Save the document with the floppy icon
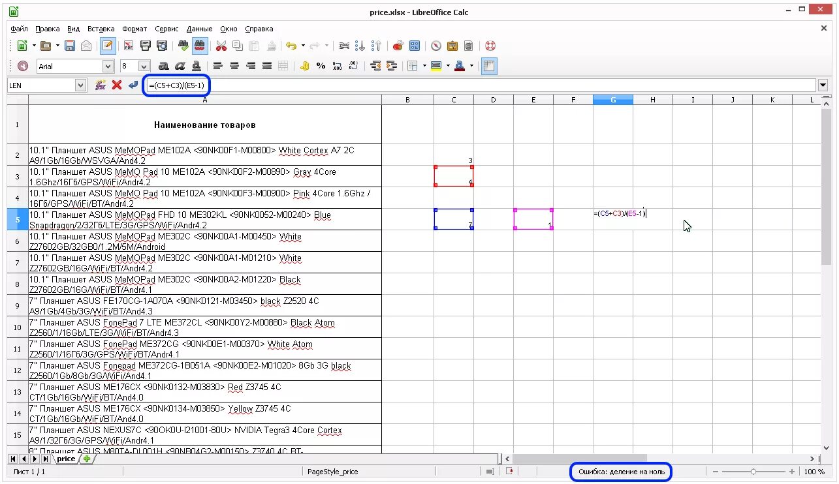The width and height of the screenshot is (839, 484). (x=70, y=46)
